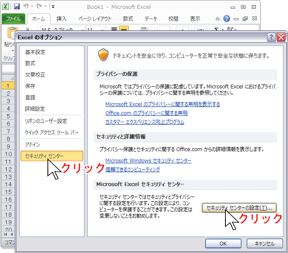This screenshot has height=253, width=288.
Task: Open Office.com のプライバシーに関する声明 link
Action: click(147, 113)
